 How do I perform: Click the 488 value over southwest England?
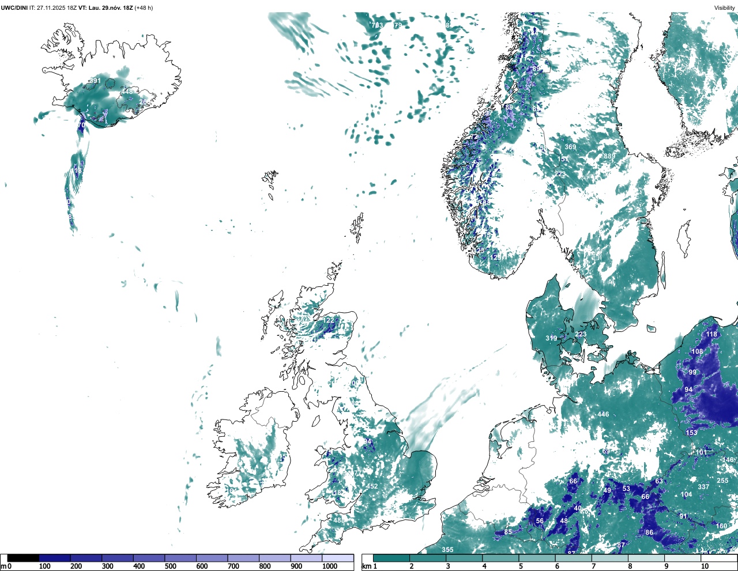[x=339, y=520]
